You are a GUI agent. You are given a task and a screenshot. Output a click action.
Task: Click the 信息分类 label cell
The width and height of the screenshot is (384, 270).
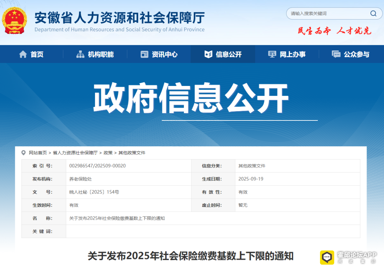(213, 166)
